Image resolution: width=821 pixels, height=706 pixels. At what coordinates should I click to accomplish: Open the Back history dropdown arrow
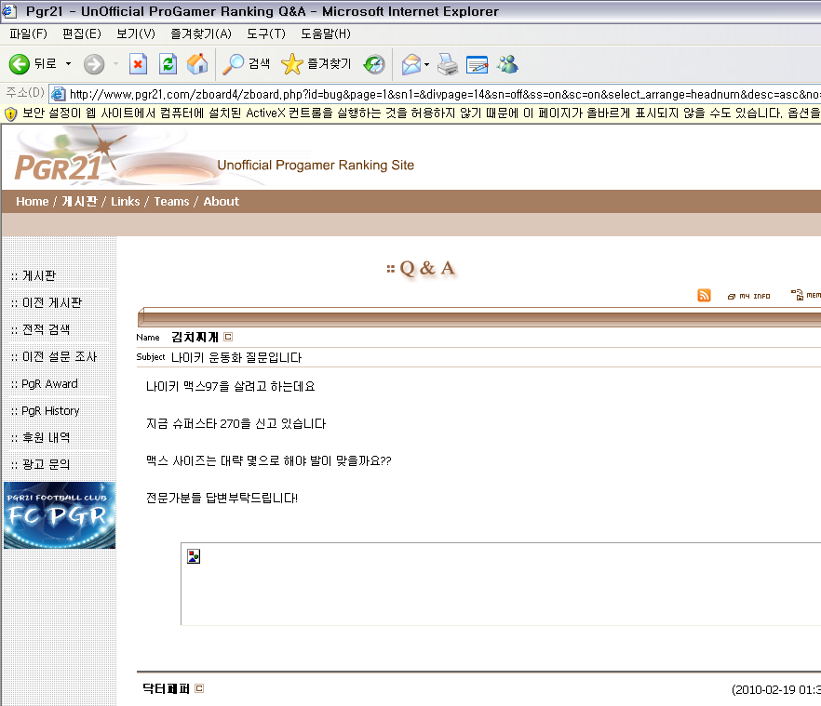click(68, 64)
